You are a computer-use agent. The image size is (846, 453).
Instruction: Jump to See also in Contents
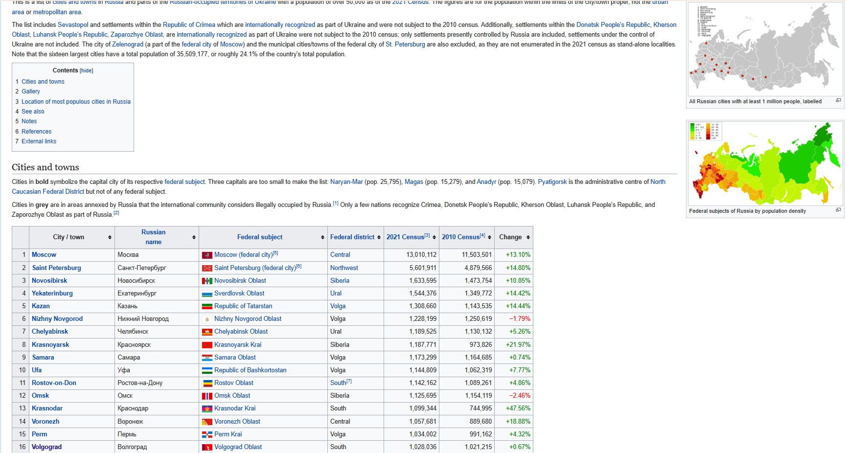coord(33,112)
